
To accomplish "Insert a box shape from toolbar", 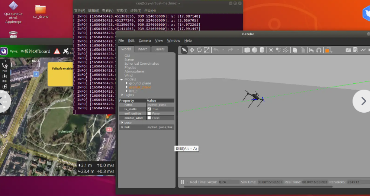I will coord(247,50).
